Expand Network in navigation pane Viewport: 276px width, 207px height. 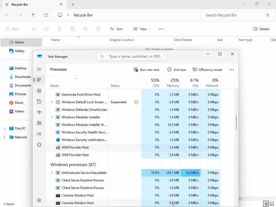(x=4, y=137)
